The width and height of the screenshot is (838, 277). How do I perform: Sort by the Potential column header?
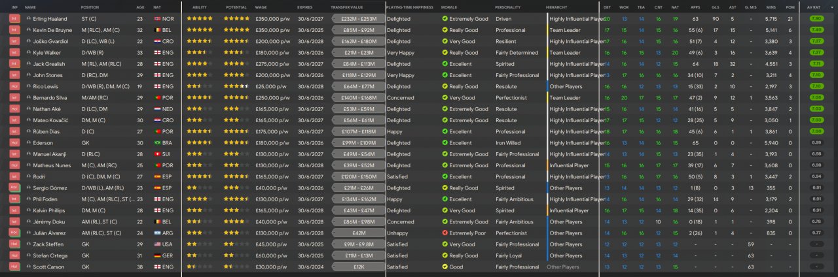click(236, 7)
